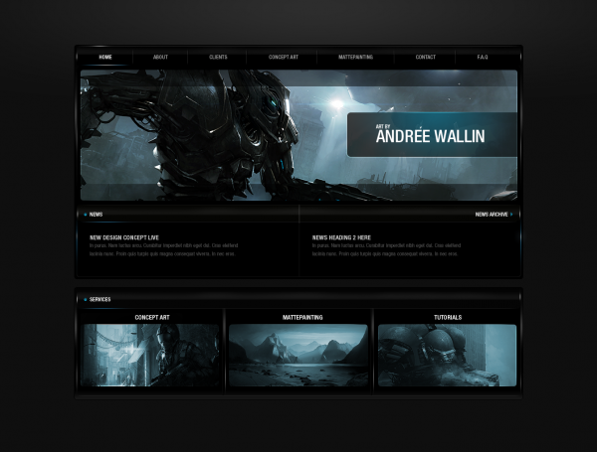Click the blue bullet beside NEWS heading
Viewport: 597px width, 452px height.
click(x=86, y=215)
